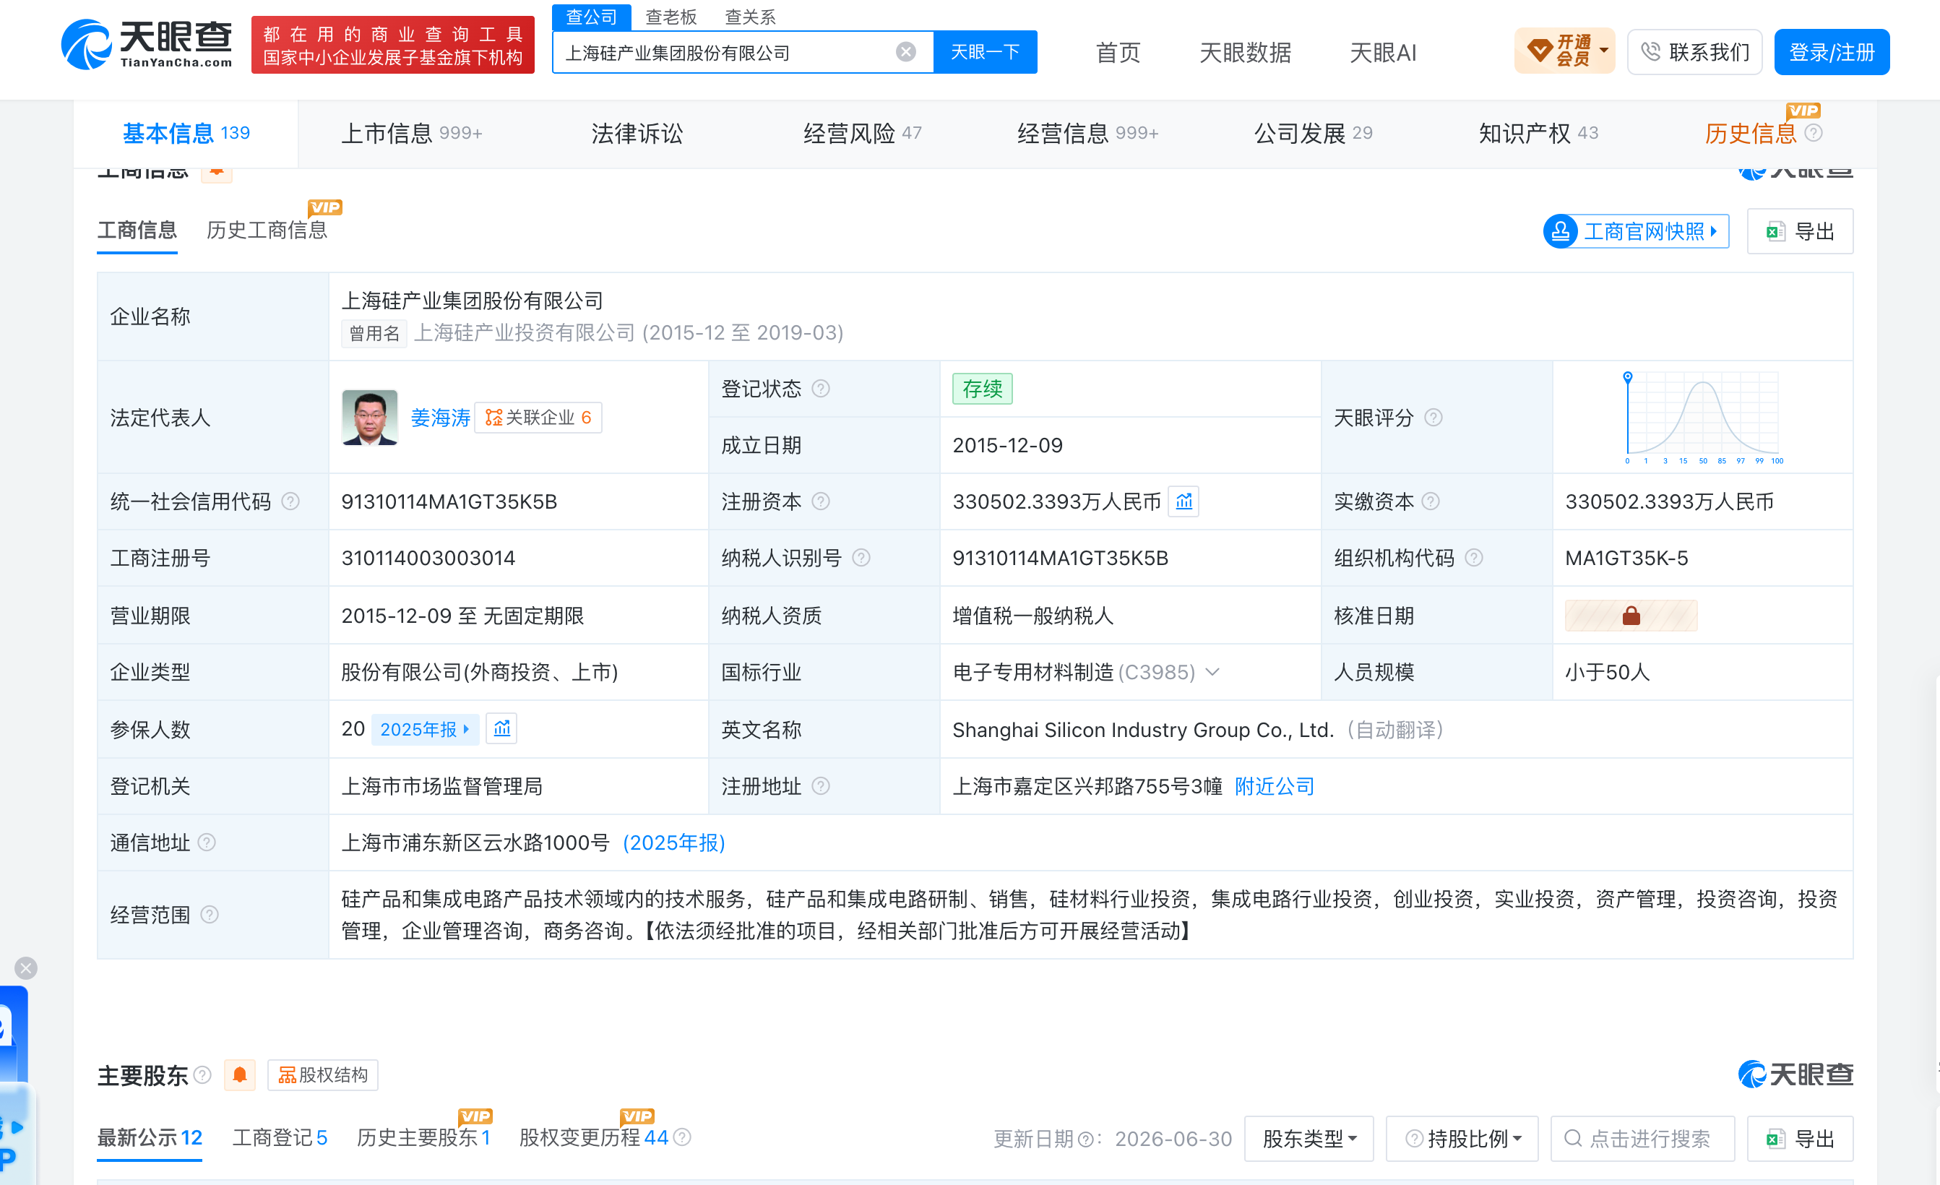
Task: Open the 2025年报 link for 参保人数
Action: tap(424, 729)
